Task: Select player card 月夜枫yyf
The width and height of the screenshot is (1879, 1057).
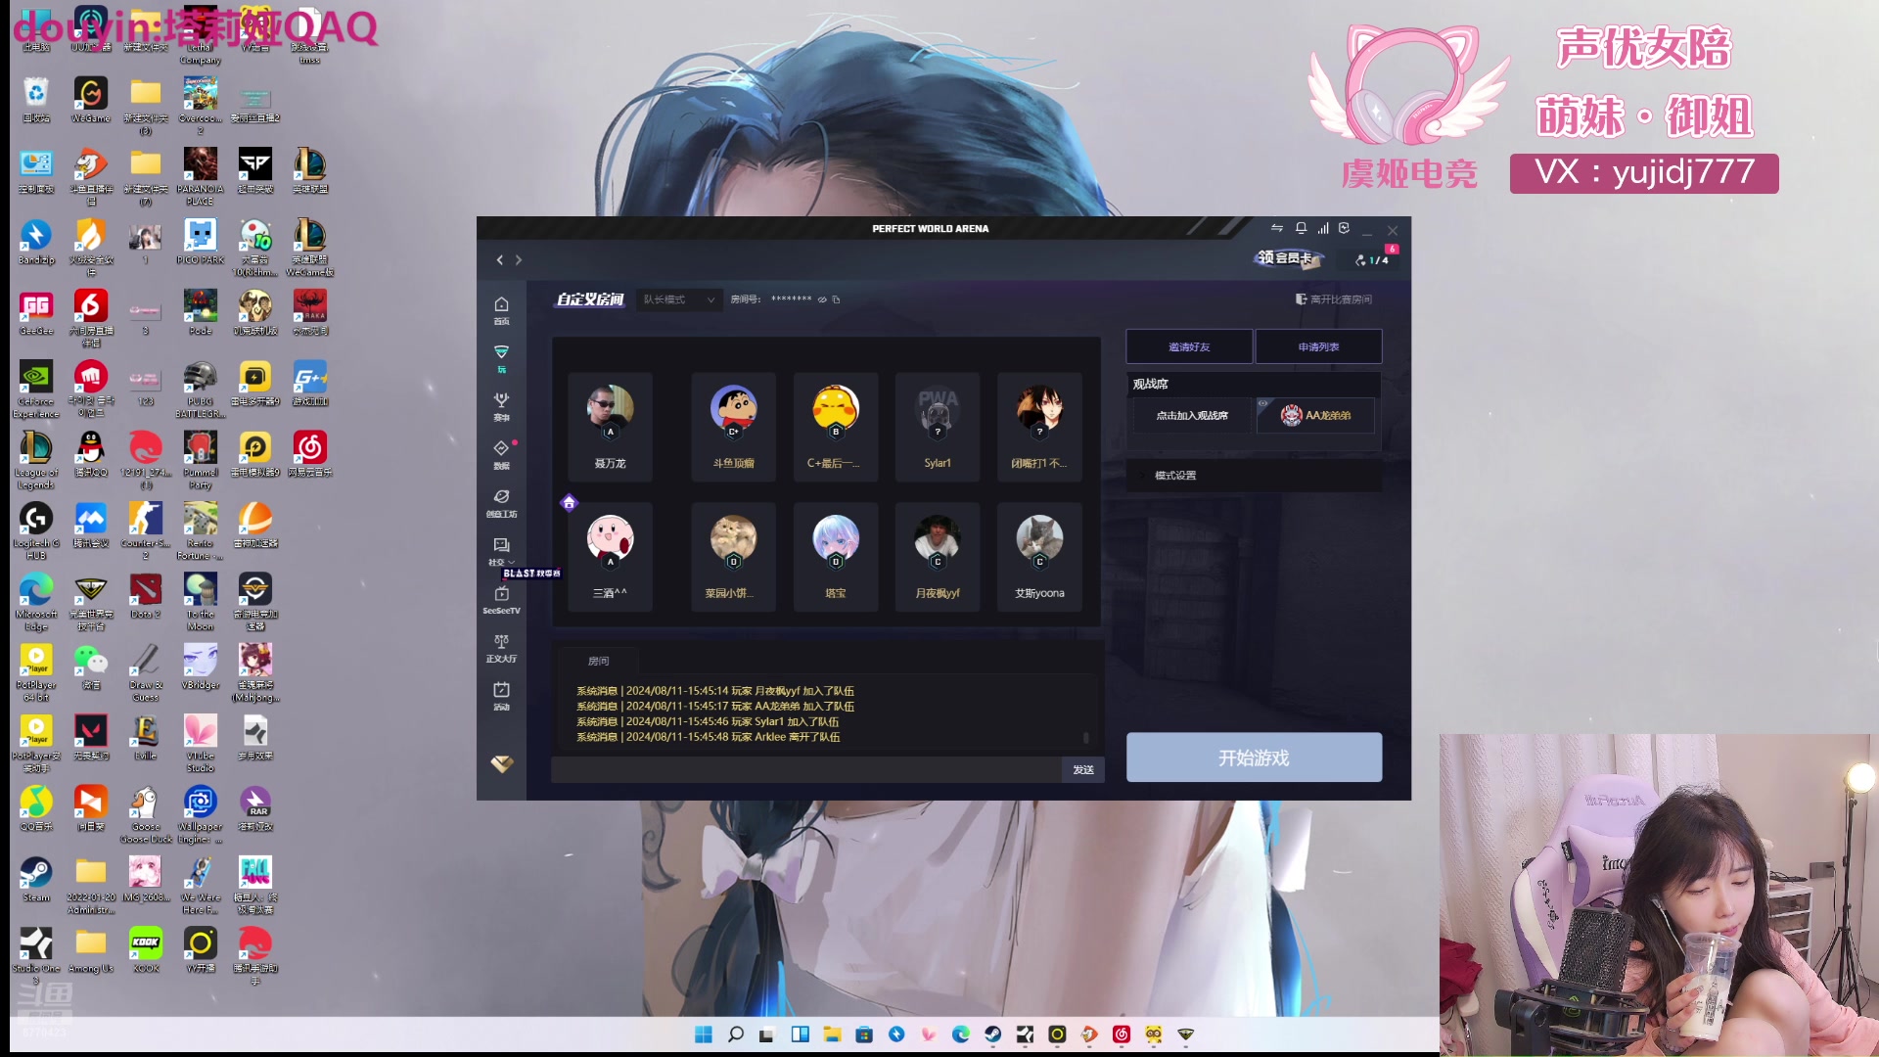Action: (x=938, y=557)
